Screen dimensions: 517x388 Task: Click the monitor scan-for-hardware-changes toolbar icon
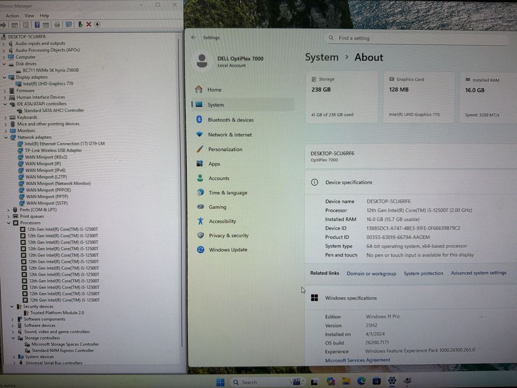click(69, 25)
